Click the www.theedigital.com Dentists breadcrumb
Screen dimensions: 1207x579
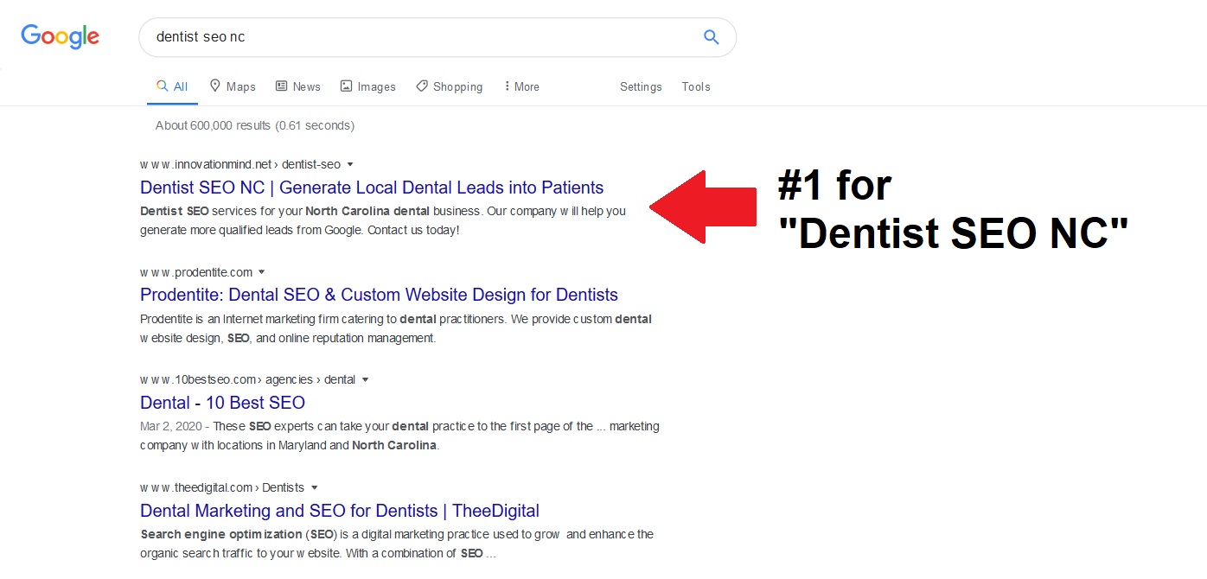coord(222,487)
